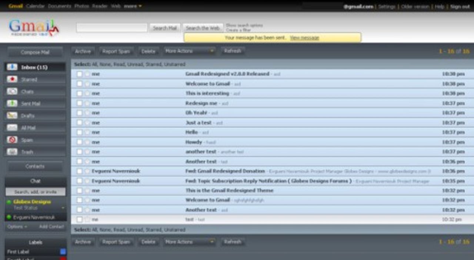Check the 'Redesign me' message checkbox

click(x=80, y=103)
